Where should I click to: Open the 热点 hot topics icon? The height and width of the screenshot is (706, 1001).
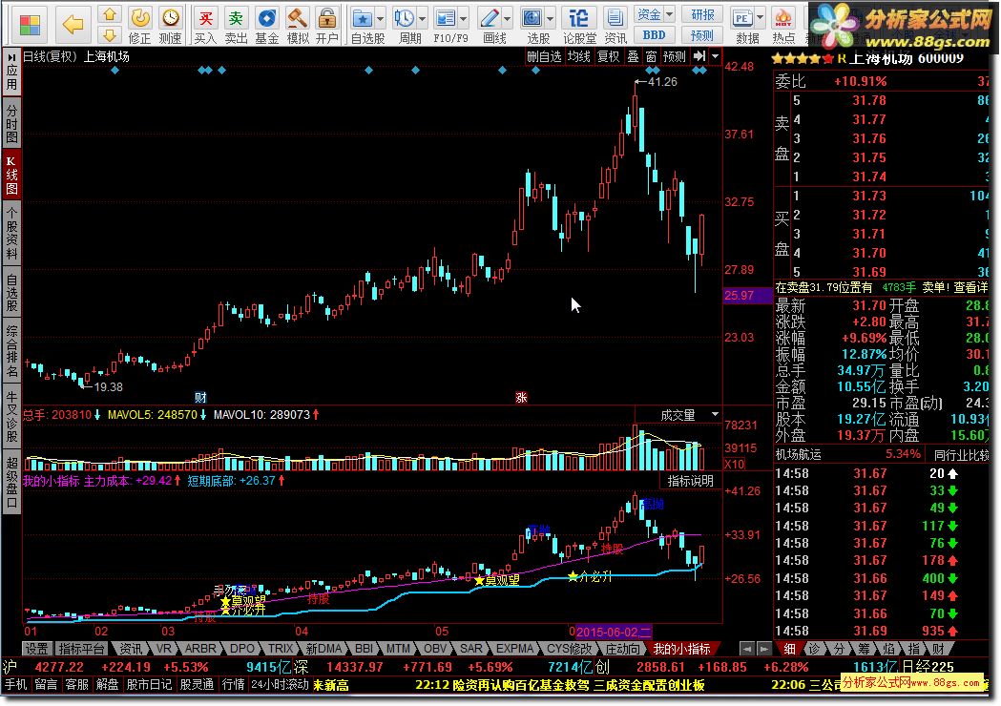coord(783,26)
